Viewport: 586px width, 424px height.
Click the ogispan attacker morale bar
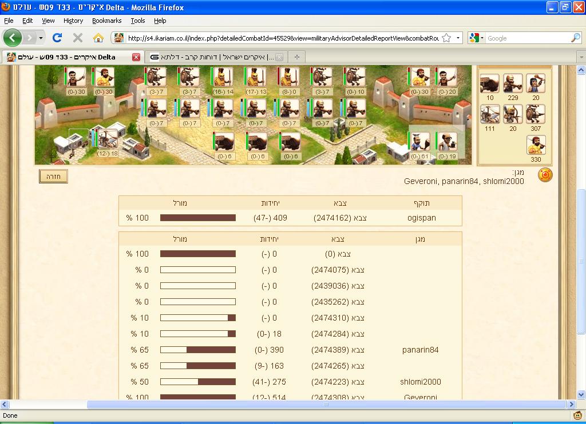tap(197, 218)
